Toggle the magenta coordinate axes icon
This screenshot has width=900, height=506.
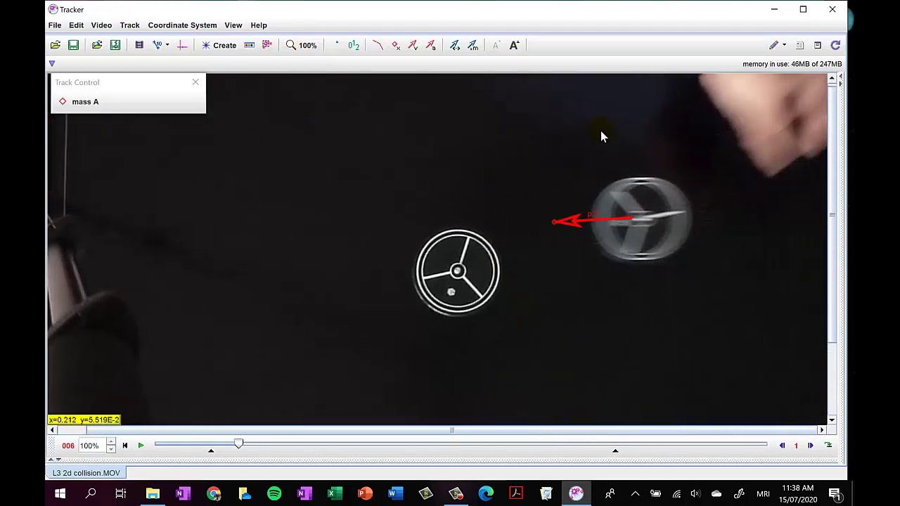(182, 45)
